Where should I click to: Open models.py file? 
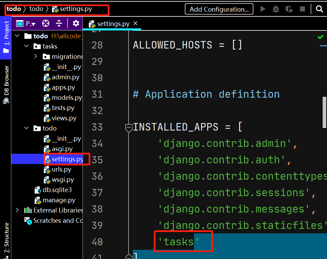point(63,98)
